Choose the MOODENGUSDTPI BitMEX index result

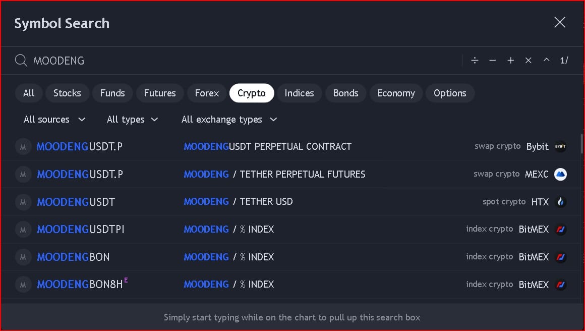[81, 230]
